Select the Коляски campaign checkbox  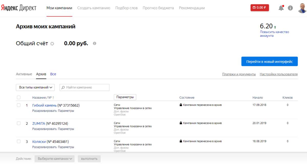click(x=19, y=141)
